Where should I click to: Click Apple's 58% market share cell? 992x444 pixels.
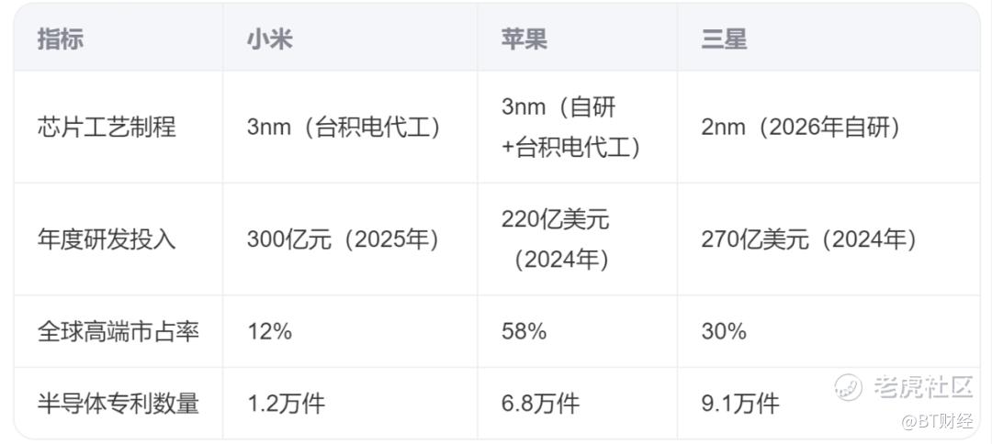point(524,331)
